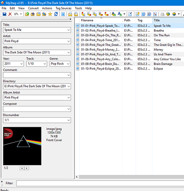Open the Actions menu
Viewport: 184px width, 191px height.
[x=47, y=8]
